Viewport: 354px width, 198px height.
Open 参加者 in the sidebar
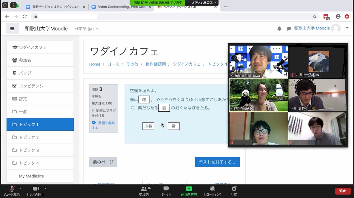[40, 60]
